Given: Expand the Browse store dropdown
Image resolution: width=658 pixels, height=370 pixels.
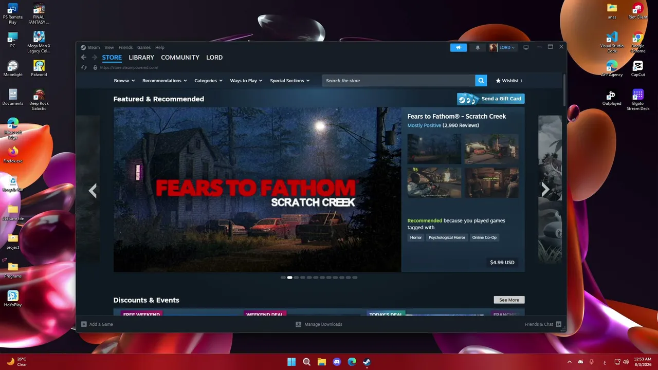Looking at the screenshot, I should click(124, 81).
